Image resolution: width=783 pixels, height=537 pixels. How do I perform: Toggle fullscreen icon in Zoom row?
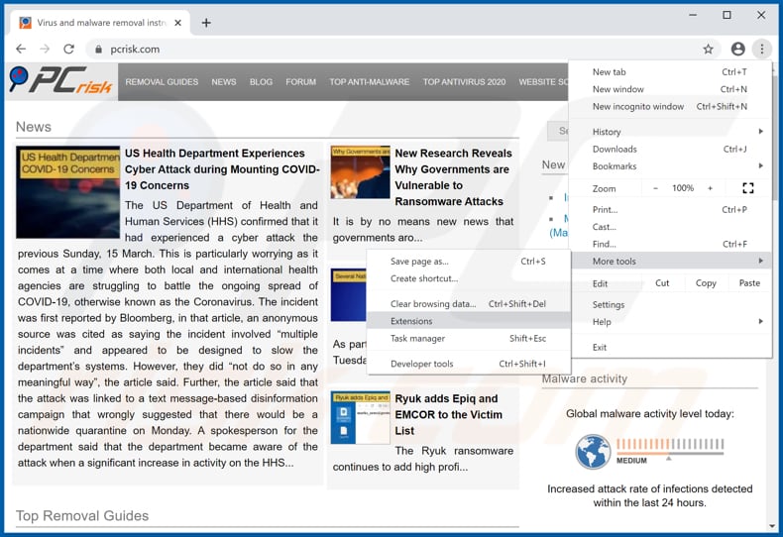coord(747,188)
